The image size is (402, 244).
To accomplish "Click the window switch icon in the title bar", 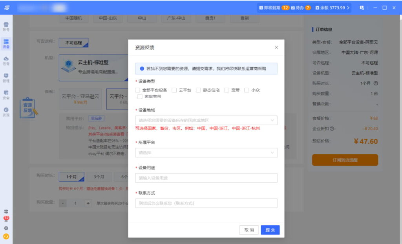I will point(362,8).
